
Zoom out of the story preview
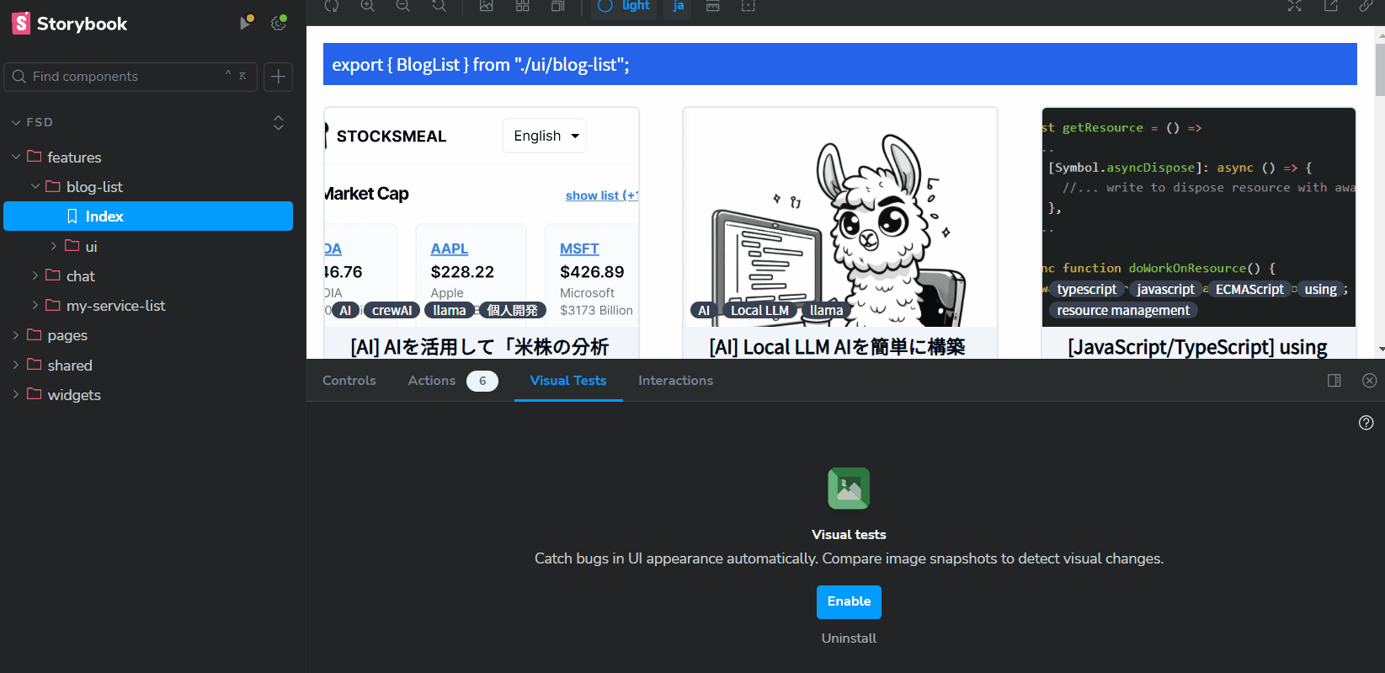(403, 6)
